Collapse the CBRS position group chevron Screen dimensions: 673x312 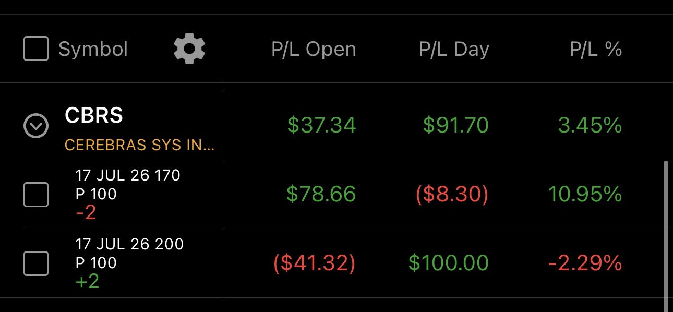37,126
